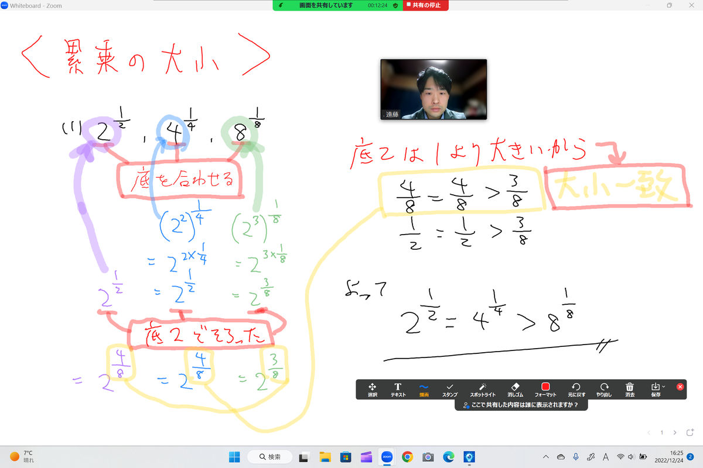
Task: Open the notification count badge
Action: pyautogui.click(x=691, y=456)
